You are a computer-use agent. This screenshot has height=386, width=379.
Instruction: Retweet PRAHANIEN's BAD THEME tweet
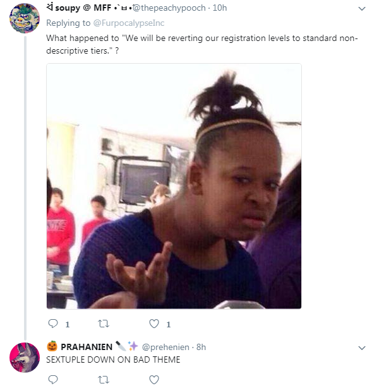[x=104, y=379]
